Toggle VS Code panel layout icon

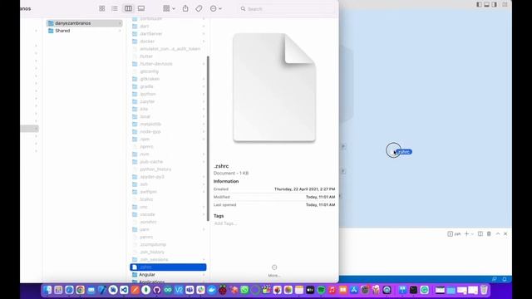click(x=486, y=4)
